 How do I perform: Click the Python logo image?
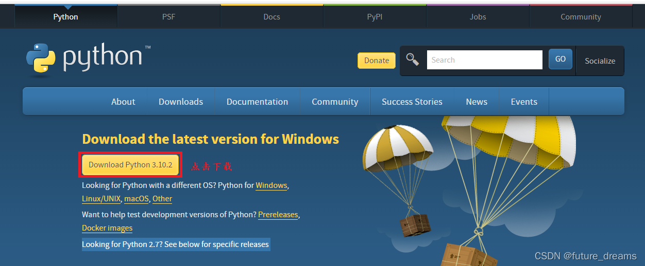click(88, 60)
